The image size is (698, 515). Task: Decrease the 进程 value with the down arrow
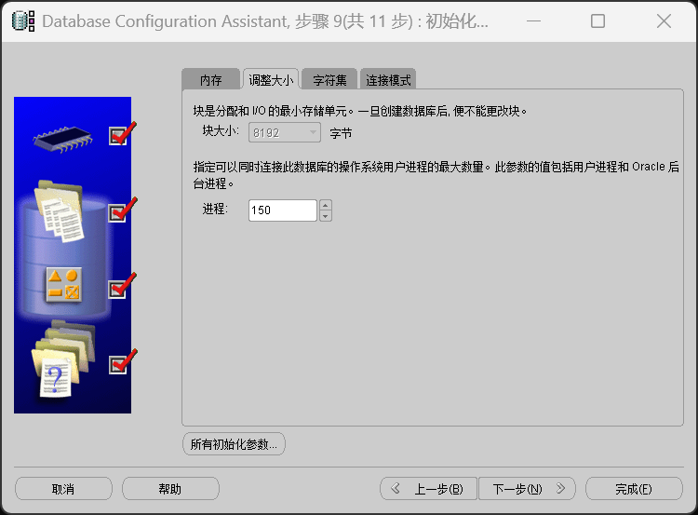pyautogui.click(x=326, y=216)
